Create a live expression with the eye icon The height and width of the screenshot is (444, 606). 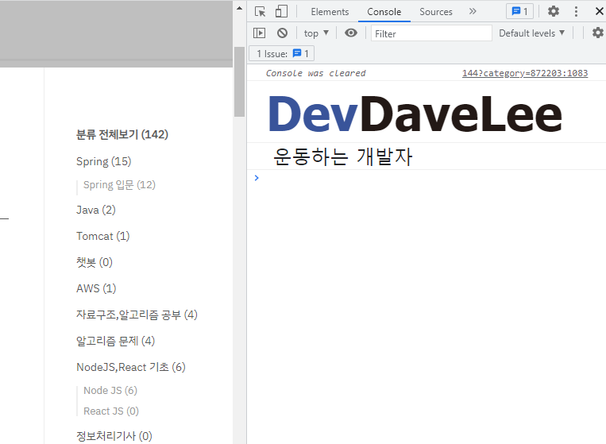coord(351,33)
